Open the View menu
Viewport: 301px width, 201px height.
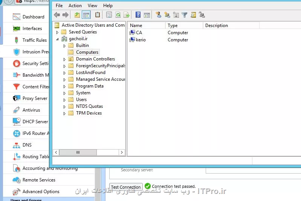92,6
